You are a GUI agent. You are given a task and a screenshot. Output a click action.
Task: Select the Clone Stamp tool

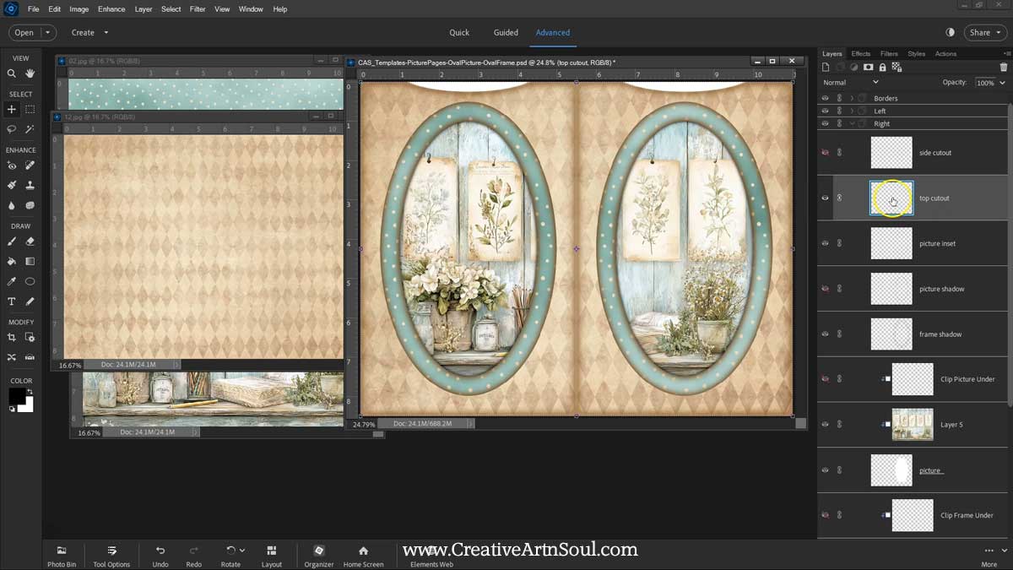click(x=30, y=185)
